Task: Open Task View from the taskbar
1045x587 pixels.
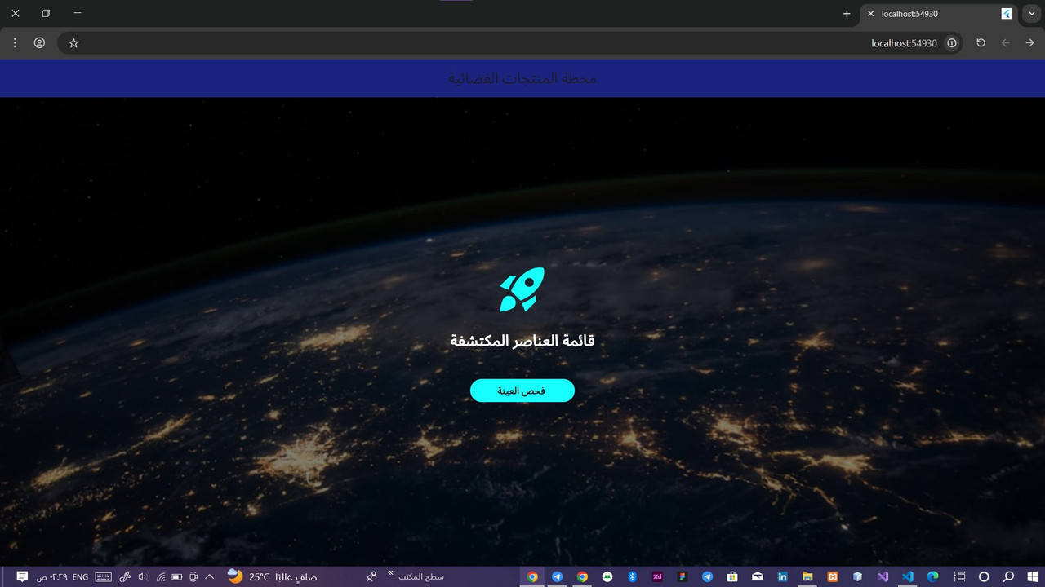Action: coord(960,576)
